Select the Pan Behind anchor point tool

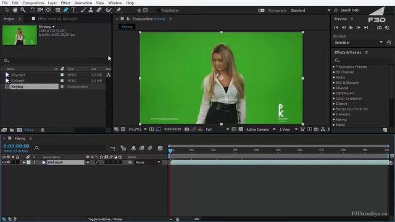click(48, 10)
